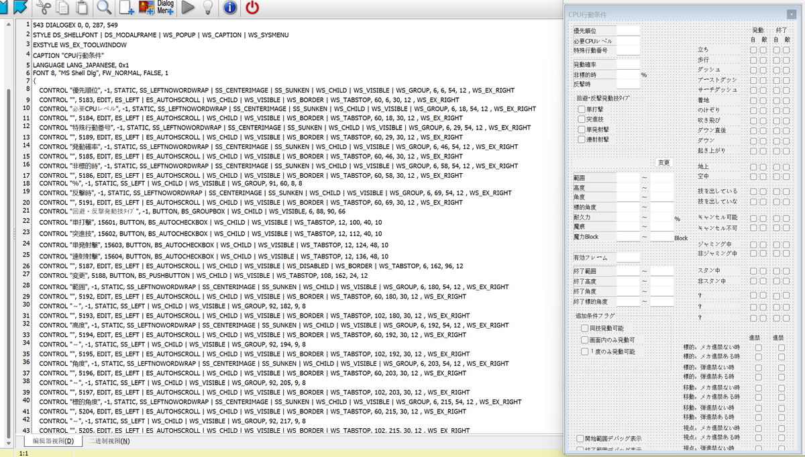Click the 優先順位 input field
This screenshot has height=457, width=805.
coord(628,31)
